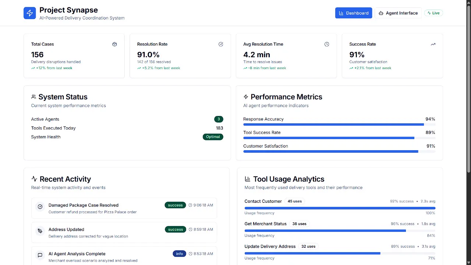Click the Live status badge

tap(433, 13)
